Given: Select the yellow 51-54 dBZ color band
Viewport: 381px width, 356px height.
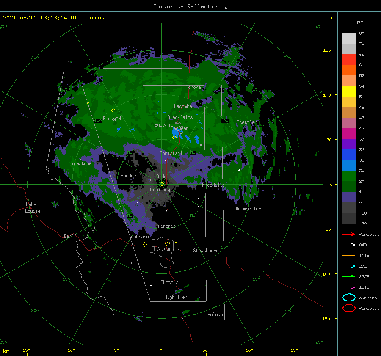Looking at the screenshot, I should pos(349,91).
